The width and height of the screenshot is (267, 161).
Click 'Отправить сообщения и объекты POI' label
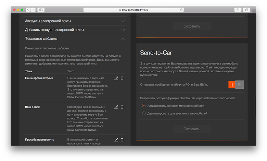174,85
